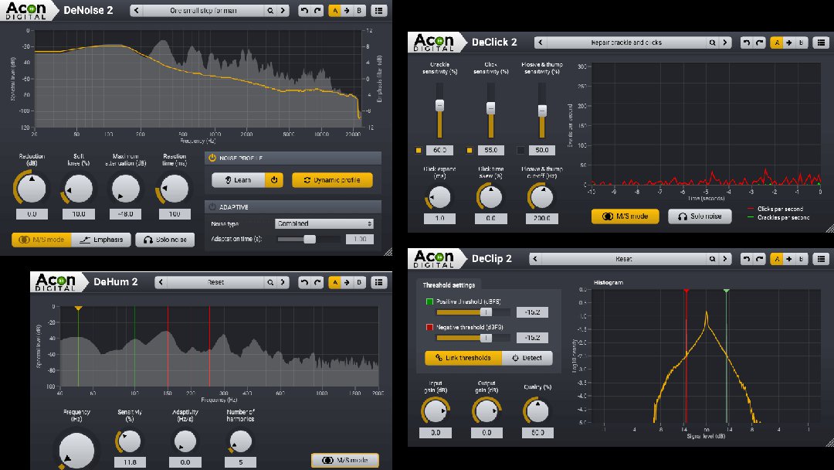The image size is (834, 470).
Task: Open the Noise type Combined dropdown
Action: pyautogui.click(x=324, y=223)
